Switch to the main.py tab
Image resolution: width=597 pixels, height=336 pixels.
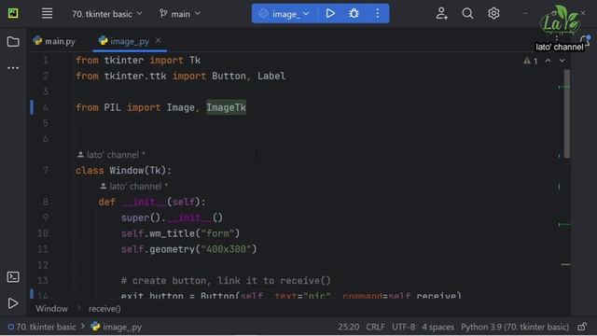point(54,41)
